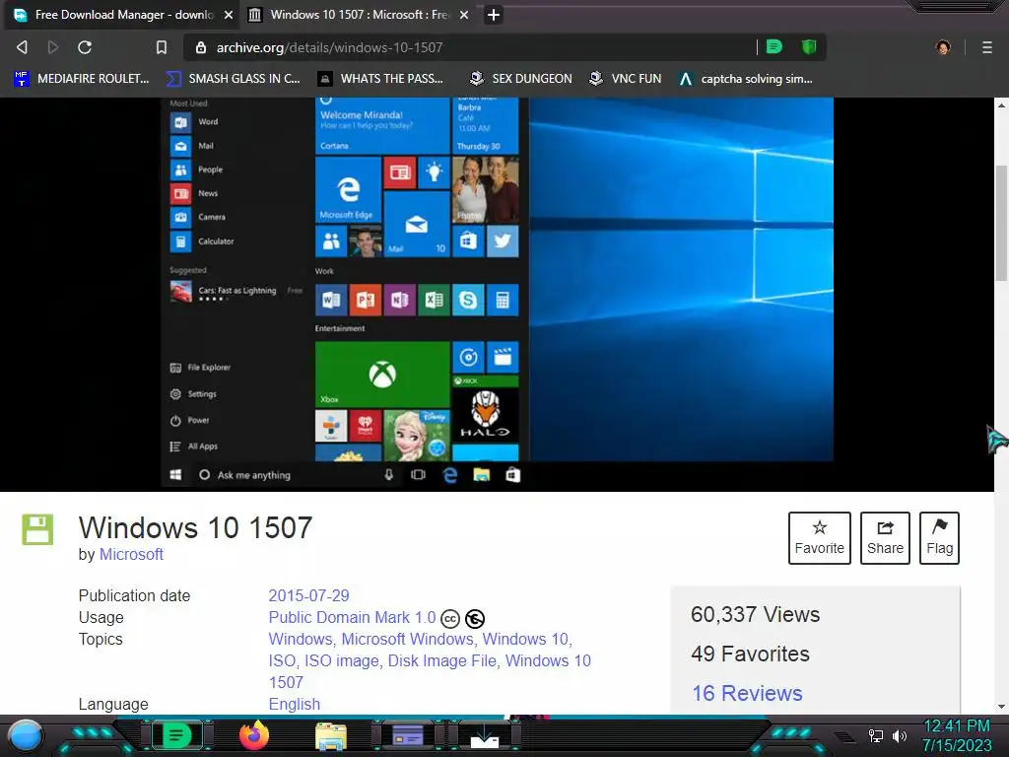Image resolution: width=1009 pixels, height=757 pixels.
Task: Open the purple window app on taskbar
Action: 408,735
